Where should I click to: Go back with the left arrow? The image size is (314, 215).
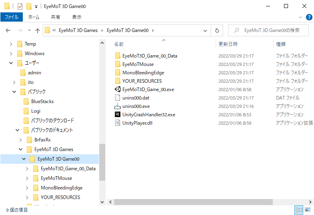[x=8, y=30]
